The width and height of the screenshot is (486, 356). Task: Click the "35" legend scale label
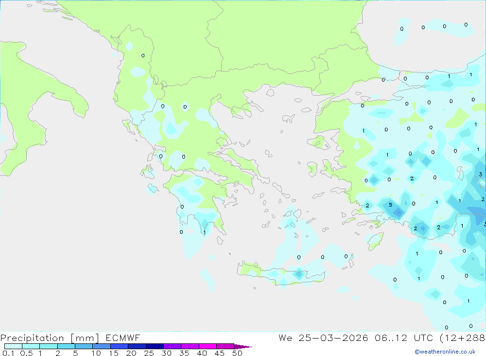coord(184,353)
